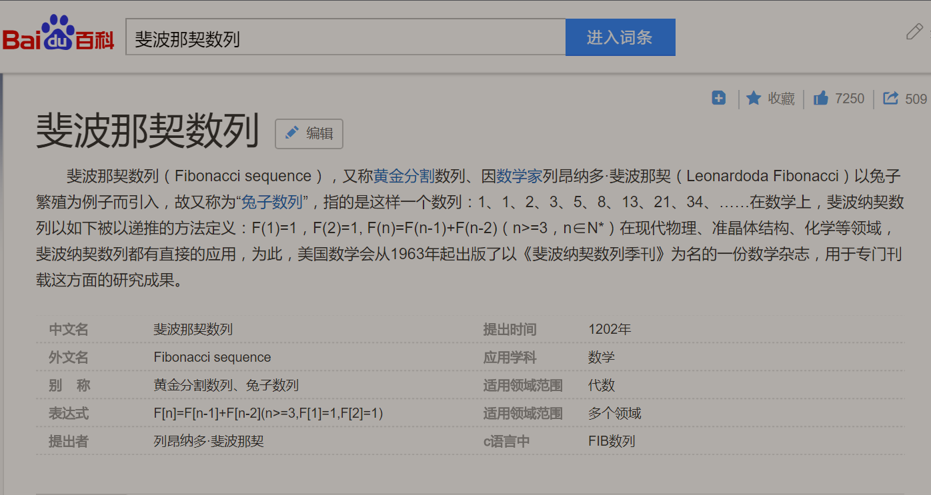Click the 应用学科 value 数学

602,357
